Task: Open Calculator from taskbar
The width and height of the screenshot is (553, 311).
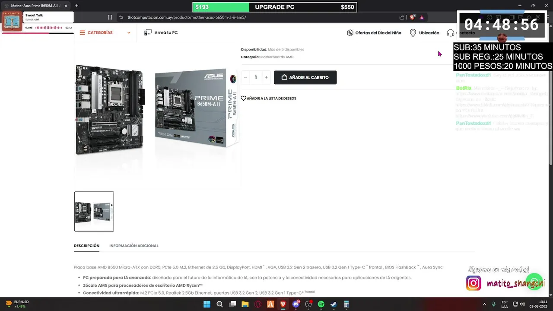Action: tap(346, 304)
